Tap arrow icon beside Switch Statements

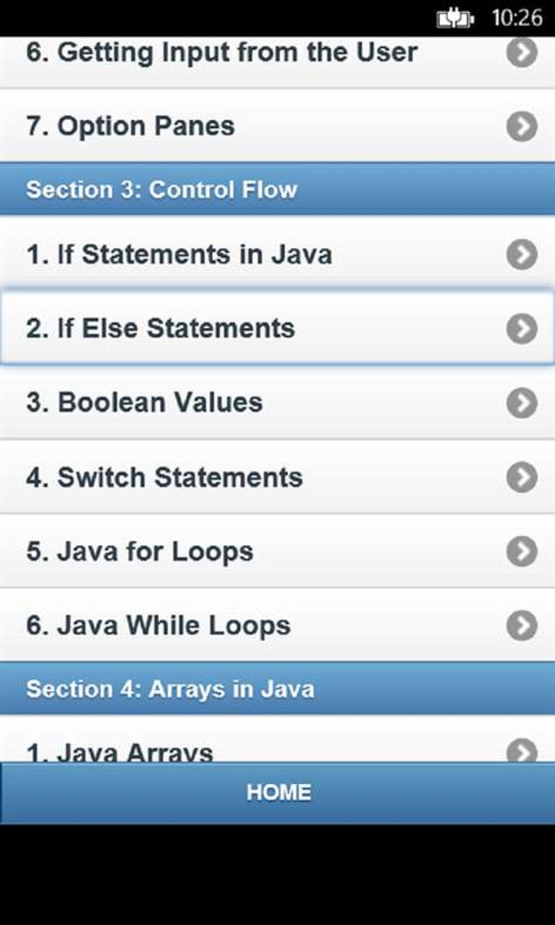[x=522, y=477]
